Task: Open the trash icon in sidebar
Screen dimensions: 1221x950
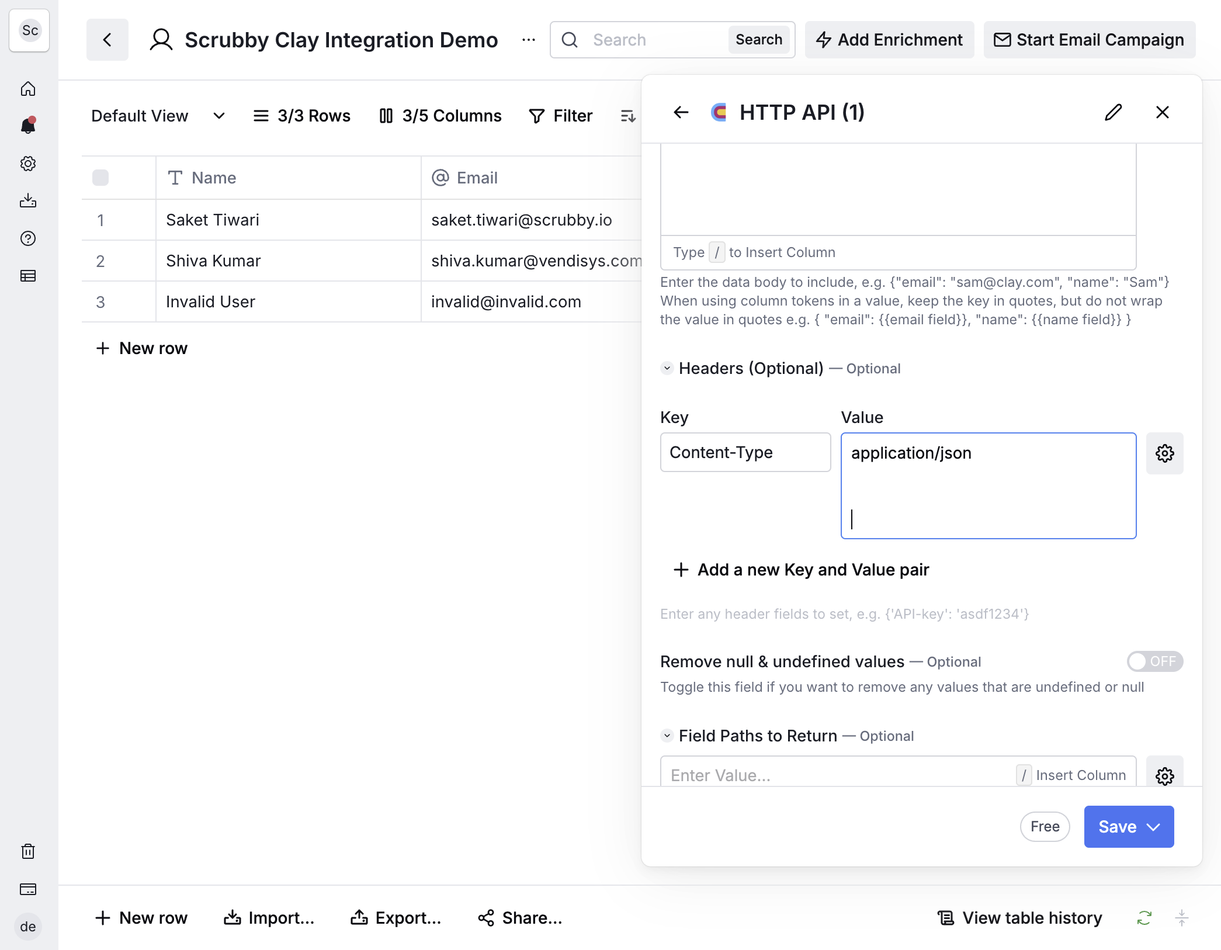Action: pos(28,851)
